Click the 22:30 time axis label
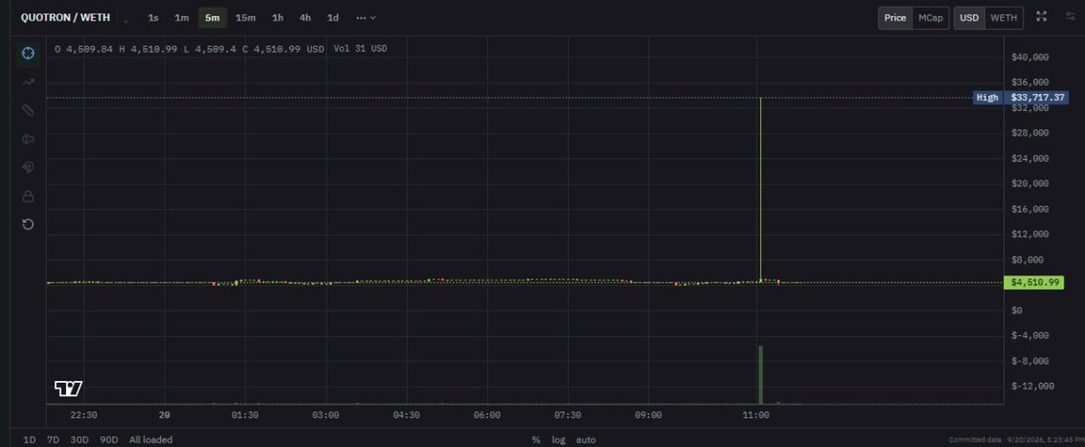Image resolution: width=1085 pixels, height=447 pixels. click(x=84, y=415)
